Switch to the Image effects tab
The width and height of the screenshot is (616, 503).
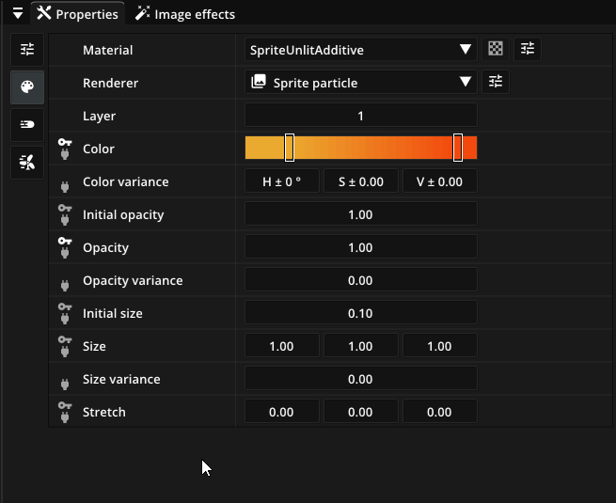[185, 14]
